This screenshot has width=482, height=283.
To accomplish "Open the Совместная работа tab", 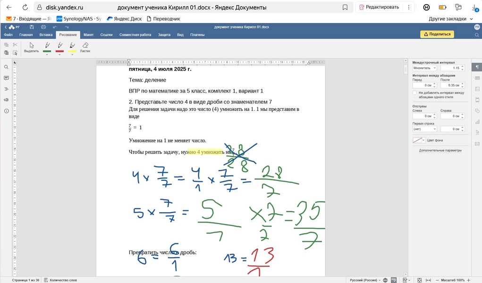I will tap(135, 35).
